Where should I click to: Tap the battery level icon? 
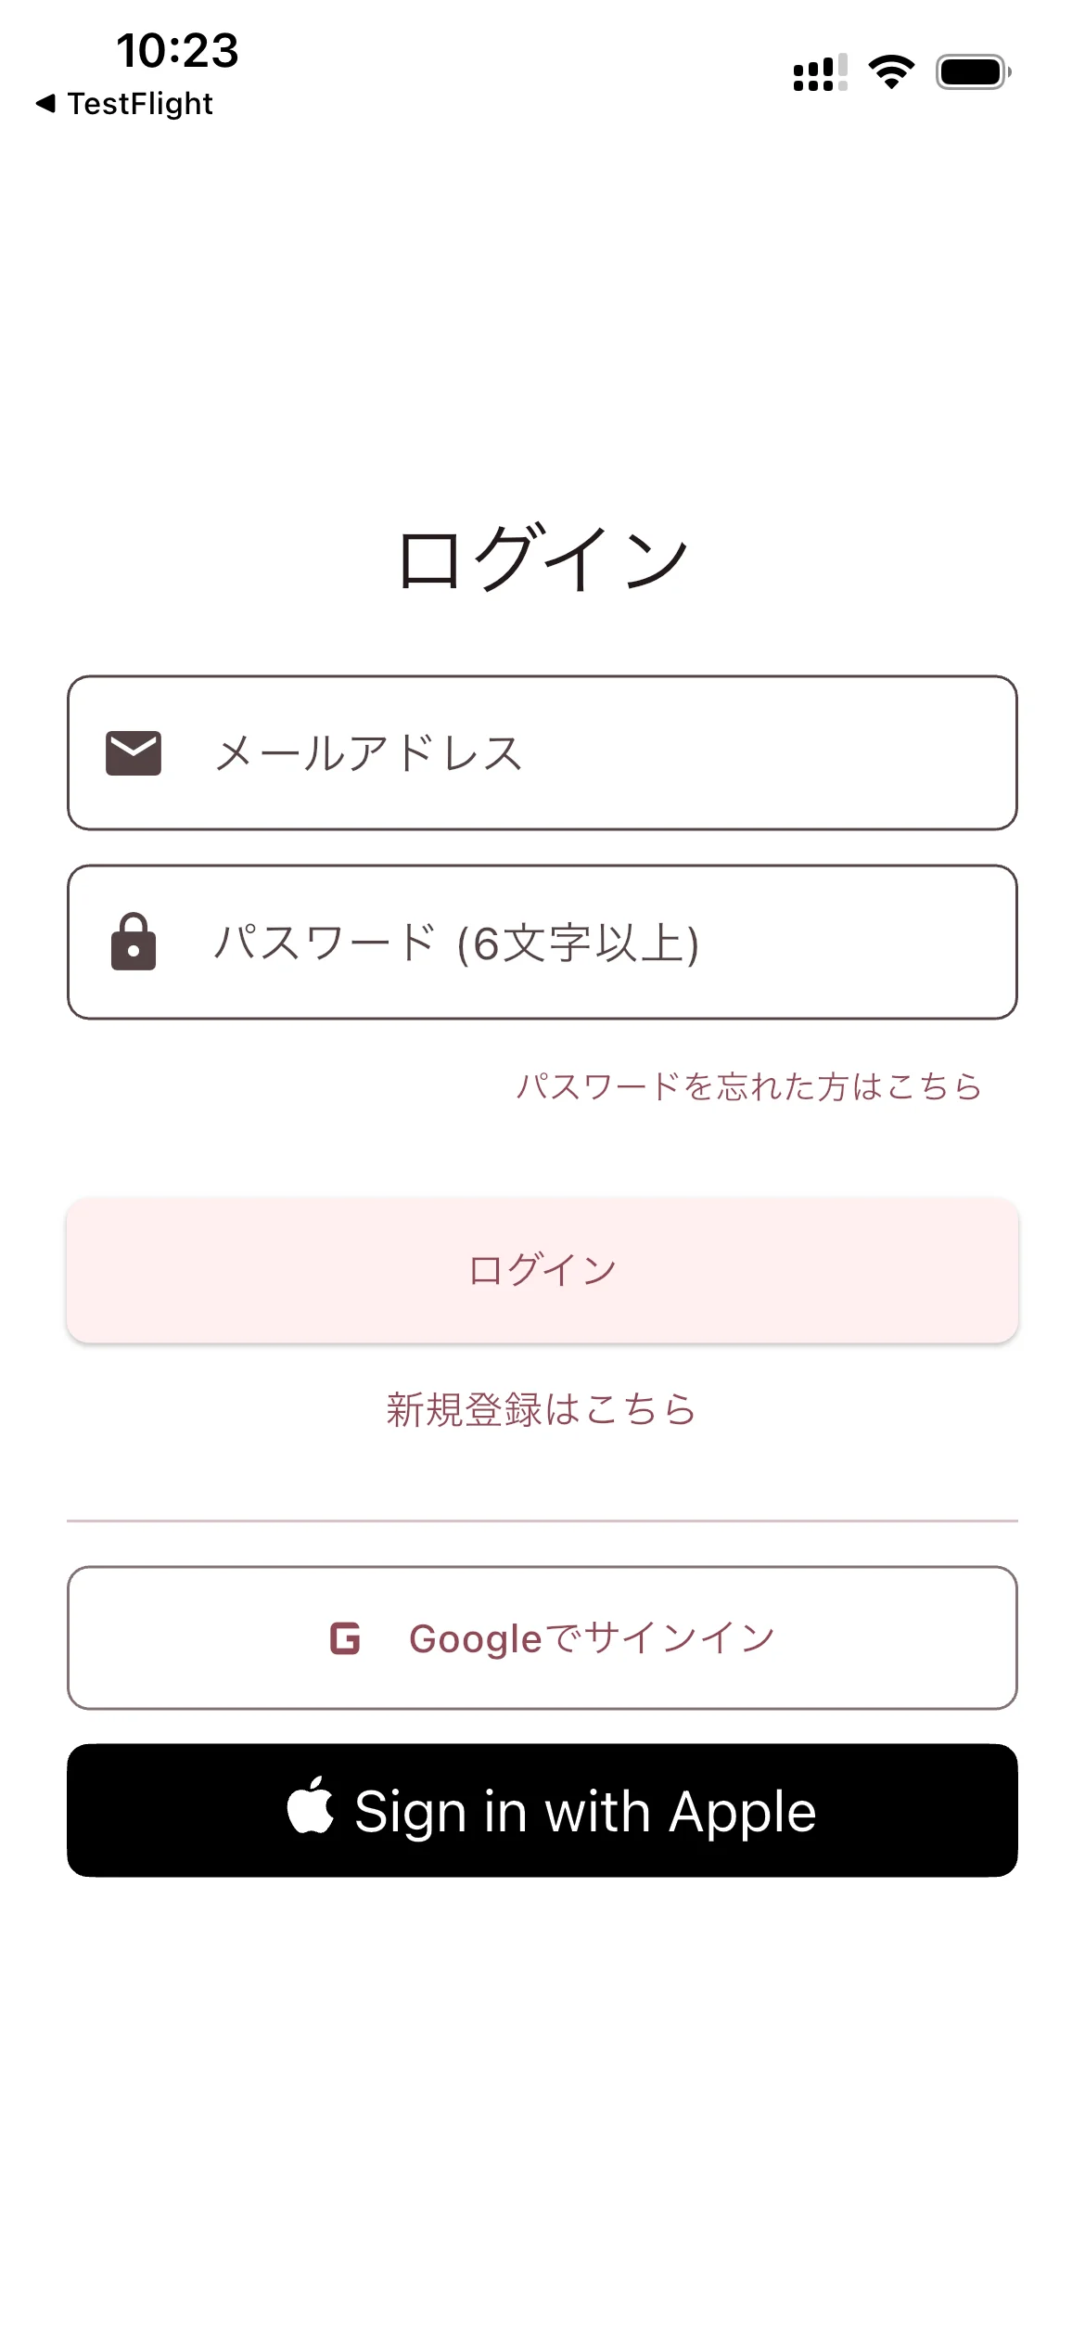pos(973,72)
